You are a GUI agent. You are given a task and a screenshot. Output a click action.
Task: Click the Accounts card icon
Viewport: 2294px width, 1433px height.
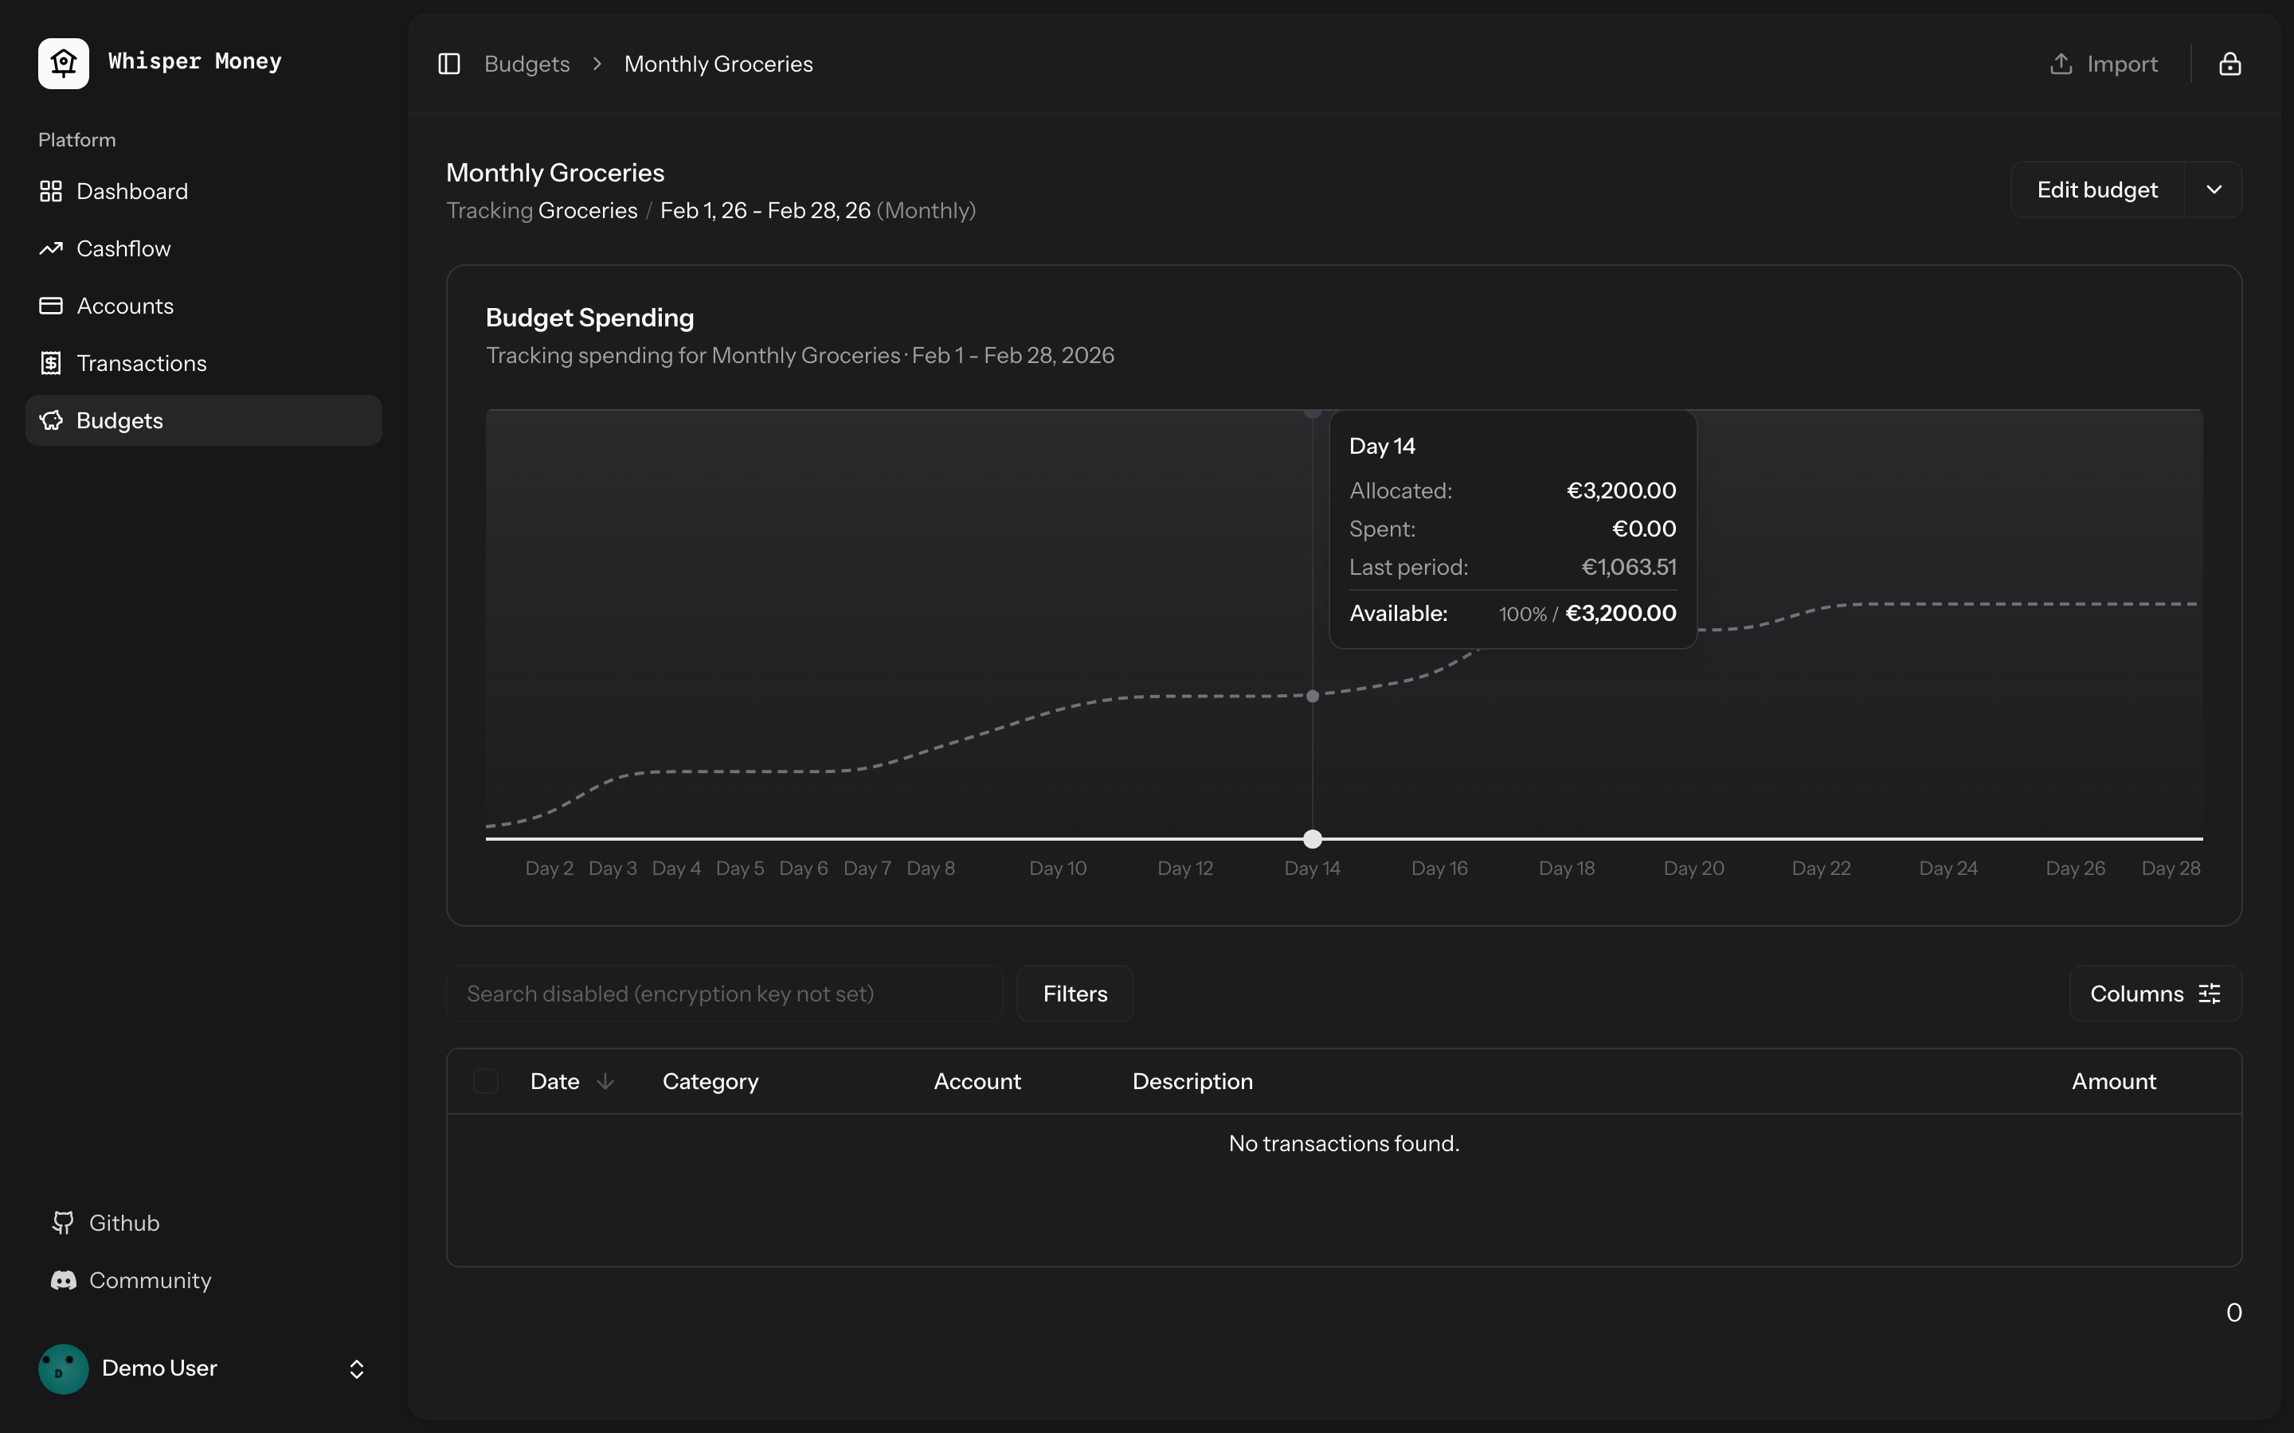click(51, 307)
